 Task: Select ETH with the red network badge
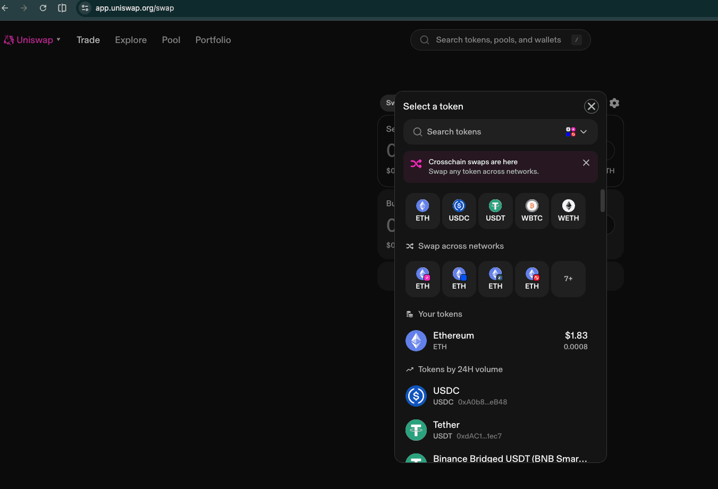[532, 279]
